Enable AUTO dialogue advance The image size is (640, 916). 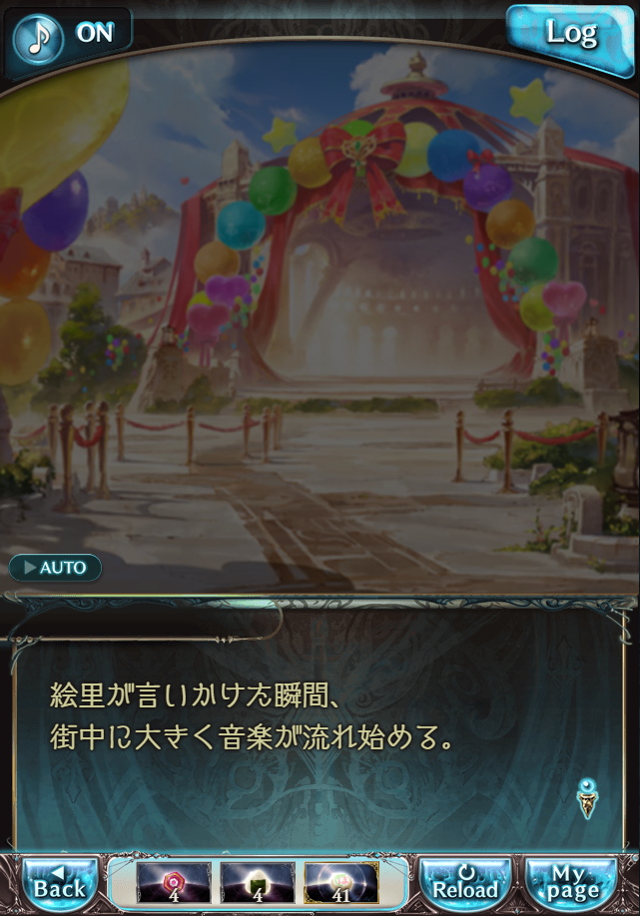click(55, 567)
